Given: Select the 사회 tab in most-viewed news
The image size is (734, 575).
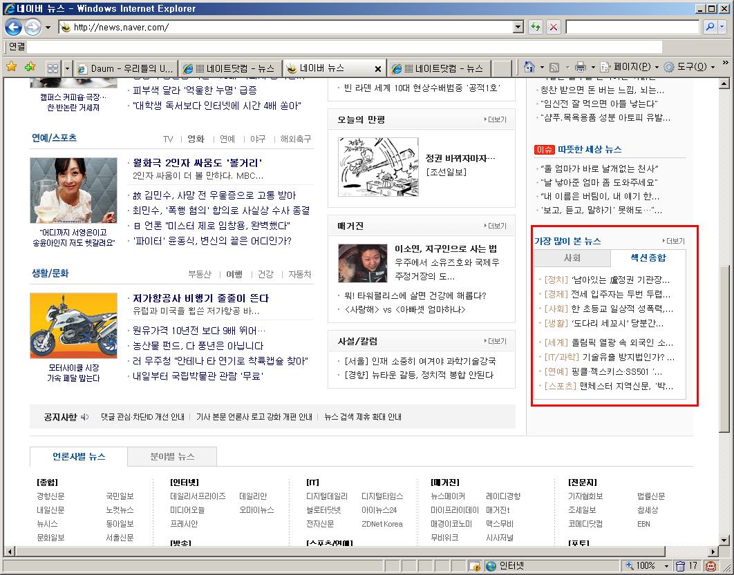Looking at the screenshot, I should click(572, 258).
